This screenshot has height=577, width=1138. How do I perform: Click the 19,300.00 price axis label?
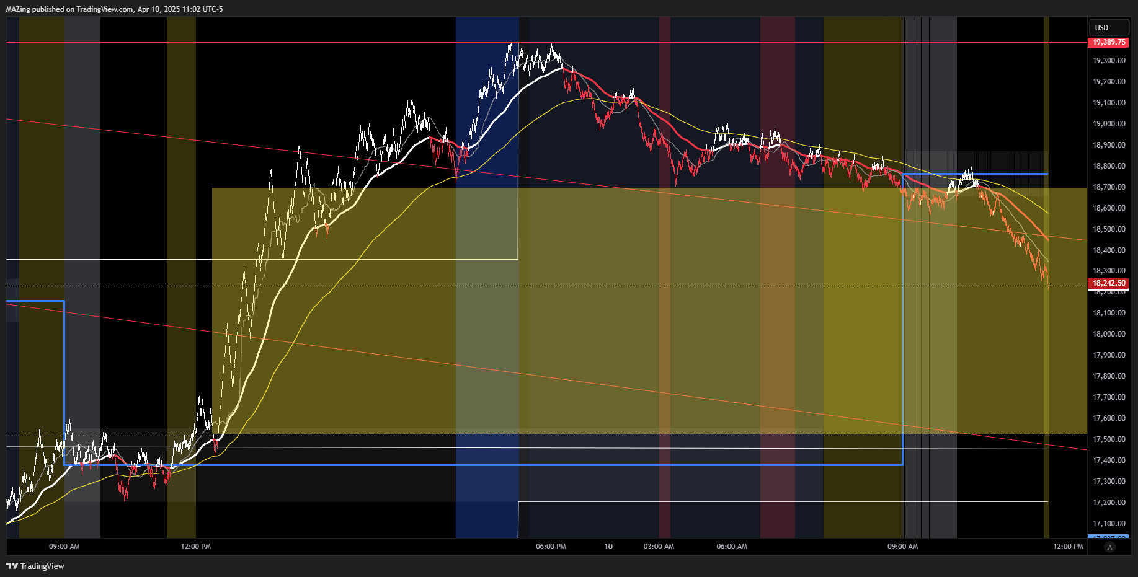click(1109, 61)
